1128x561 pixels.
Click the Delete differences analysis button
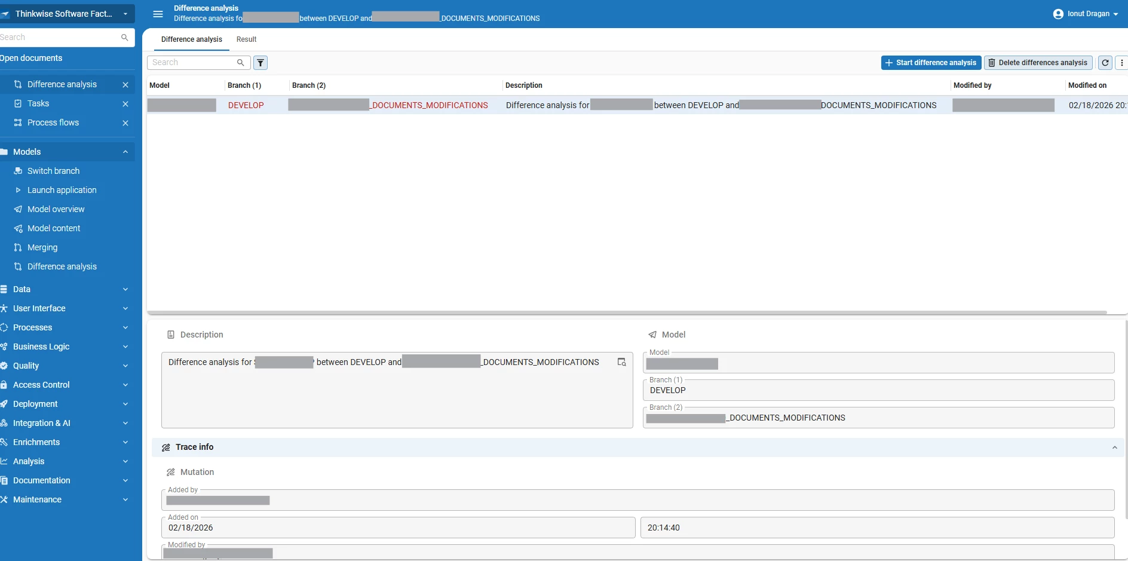[x=1038, y=63]
